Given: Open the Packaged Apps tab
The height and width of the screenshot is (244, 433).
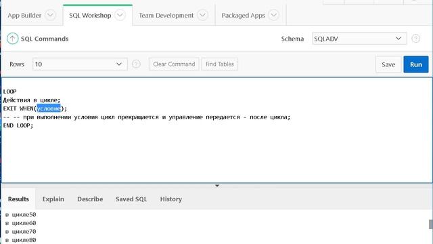Looking at the screenshot, I should 244,16.
